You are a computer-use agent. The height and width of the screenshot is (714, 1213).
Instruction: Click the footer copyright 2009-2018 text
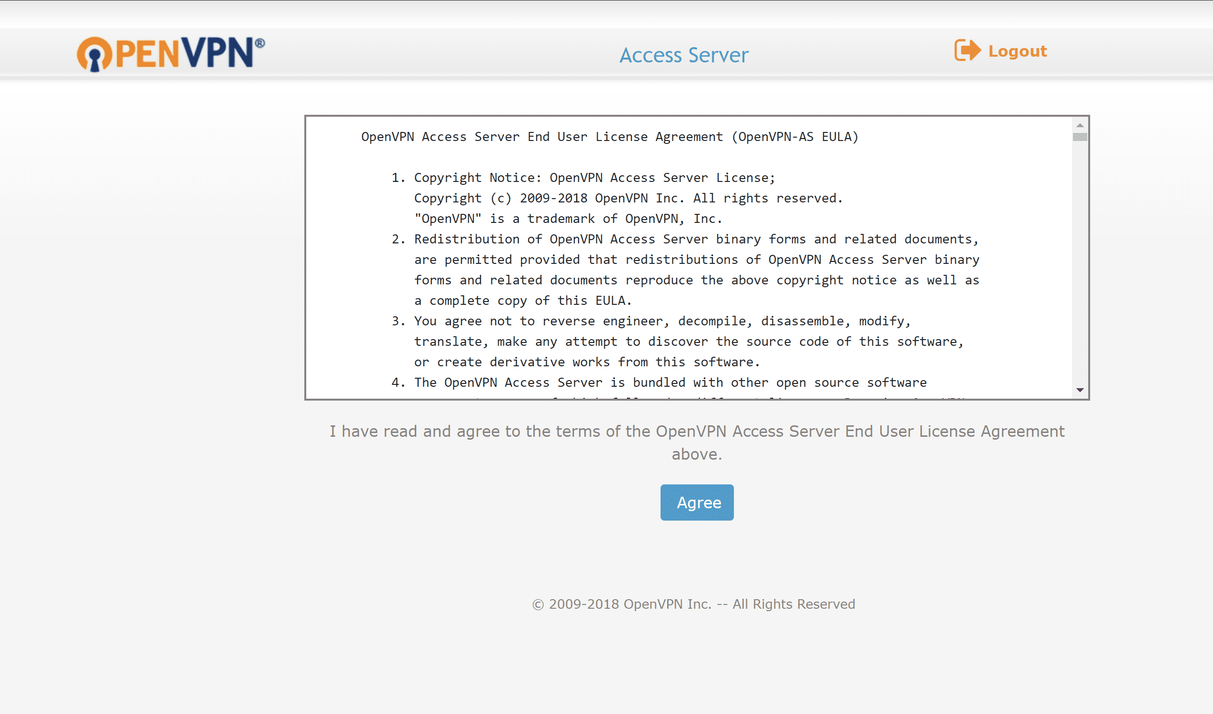coord(693,604)
